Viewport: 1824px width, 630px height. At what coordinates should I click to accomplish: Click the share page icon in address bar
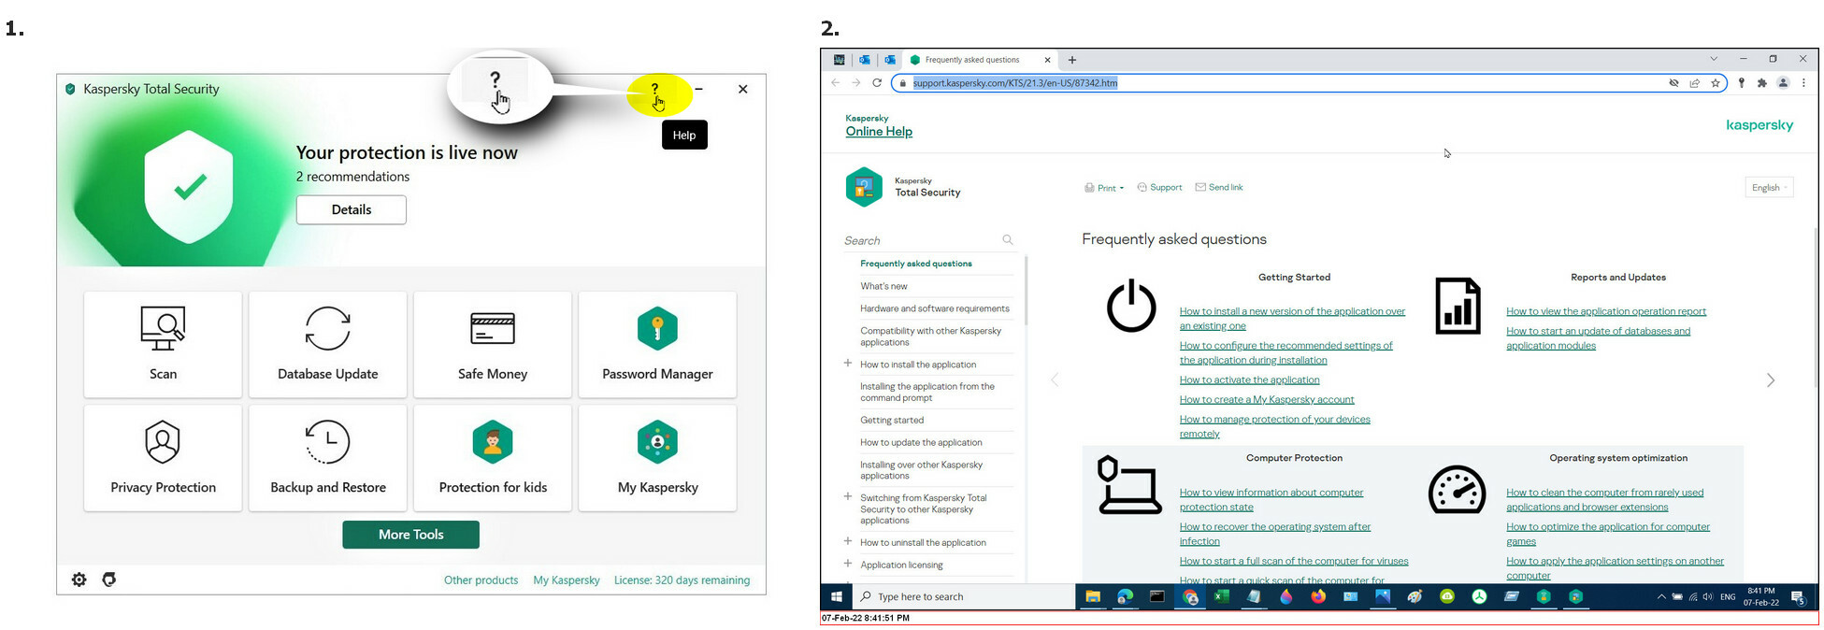[1694, 83]
